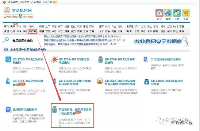Open 会议 in the navigation

pyautogui.click(x=143, y=27)
